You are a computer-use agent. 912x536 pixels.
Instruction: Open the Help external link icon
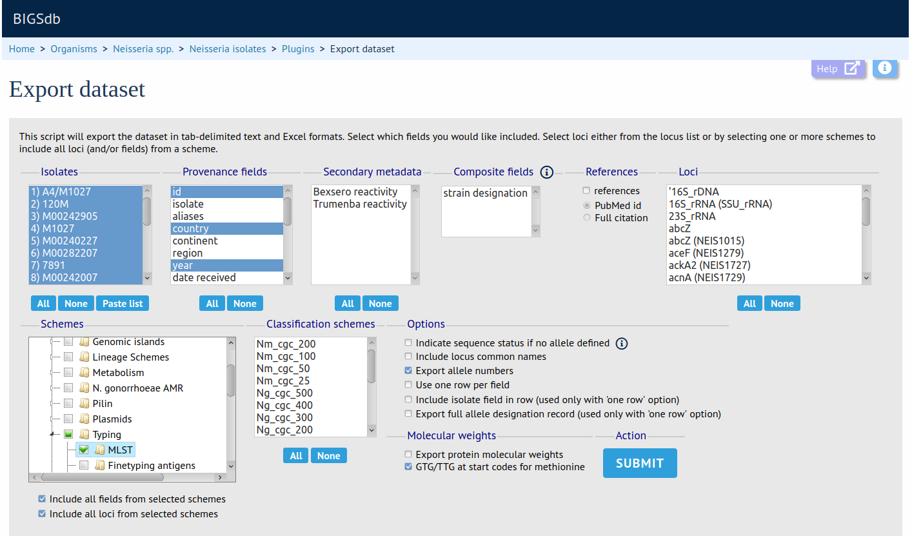click(851, 68)
